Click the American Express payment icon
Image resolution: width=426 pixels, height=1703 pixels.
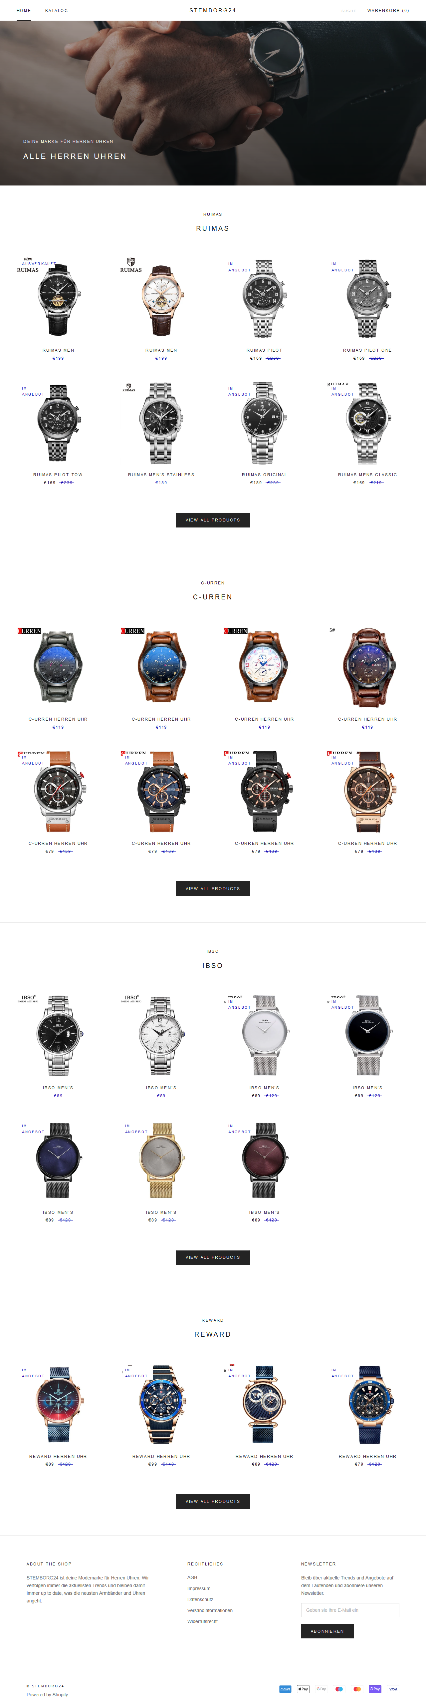point(285,1688)
